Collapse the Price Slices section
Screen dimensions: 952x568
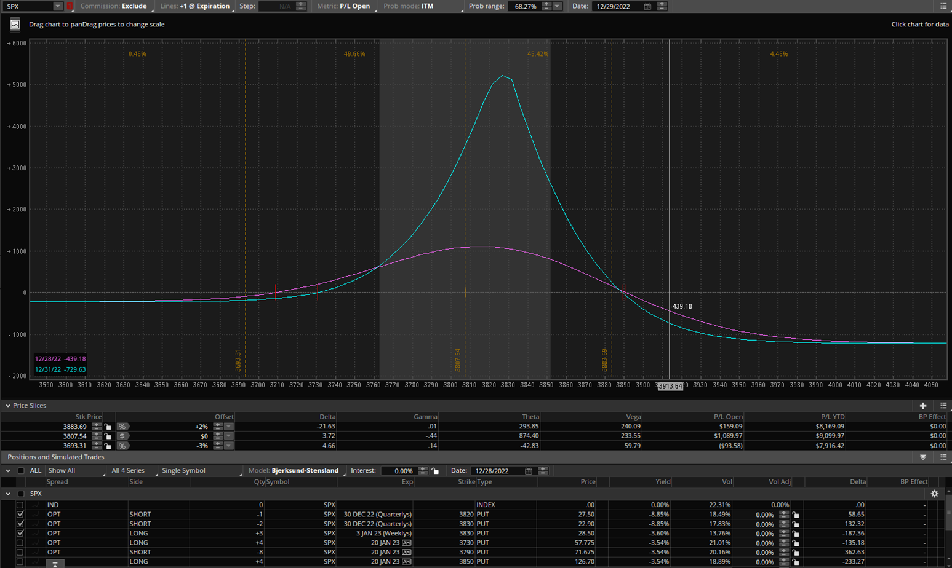click(8, 406)
